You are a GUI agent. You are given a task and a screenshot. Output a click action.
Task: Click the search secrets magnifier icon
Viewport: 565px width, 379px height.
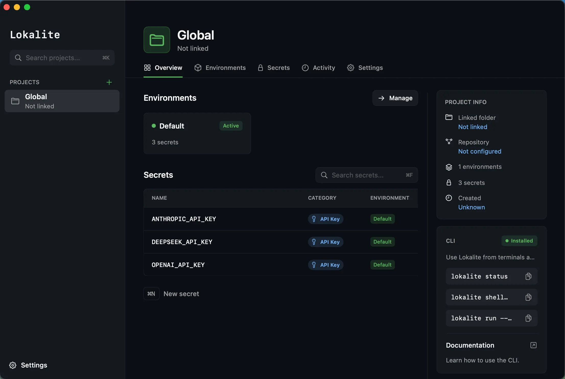(x=324, y=175)
